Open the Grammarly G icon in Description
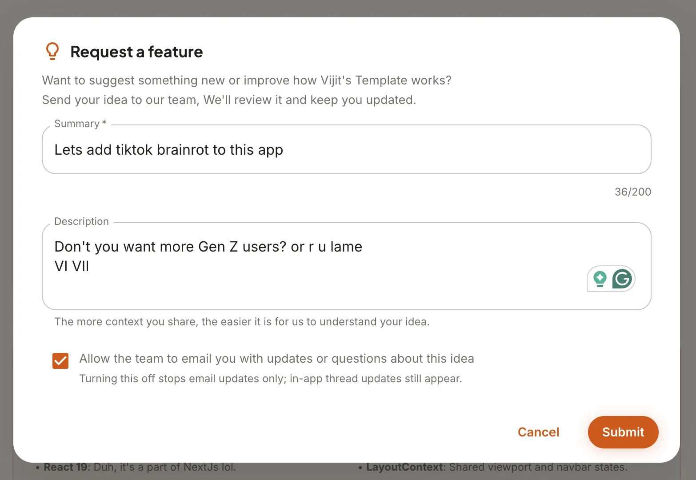The image size is (696, 480). [x=622, y=279]
